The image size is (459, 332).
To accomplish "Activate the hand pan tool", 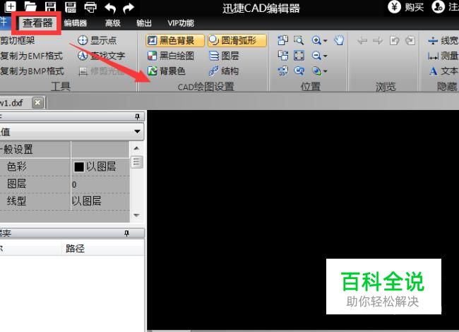I will [339, 40].
